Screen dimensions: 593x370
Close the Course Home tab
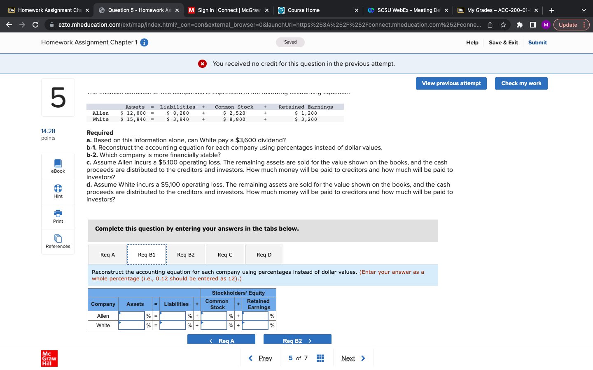357,10
